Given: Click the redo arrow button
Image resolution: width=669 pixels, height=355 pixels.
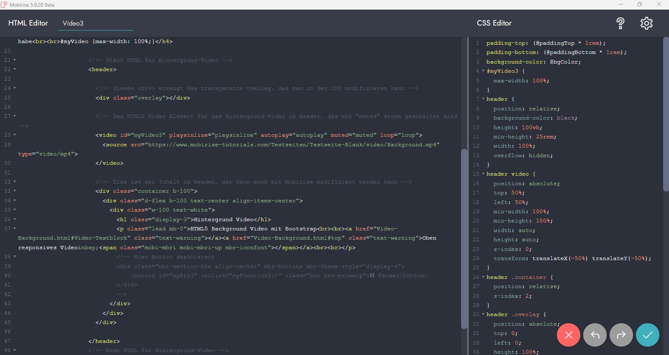Looking at the screenshot, I should 621,335.
